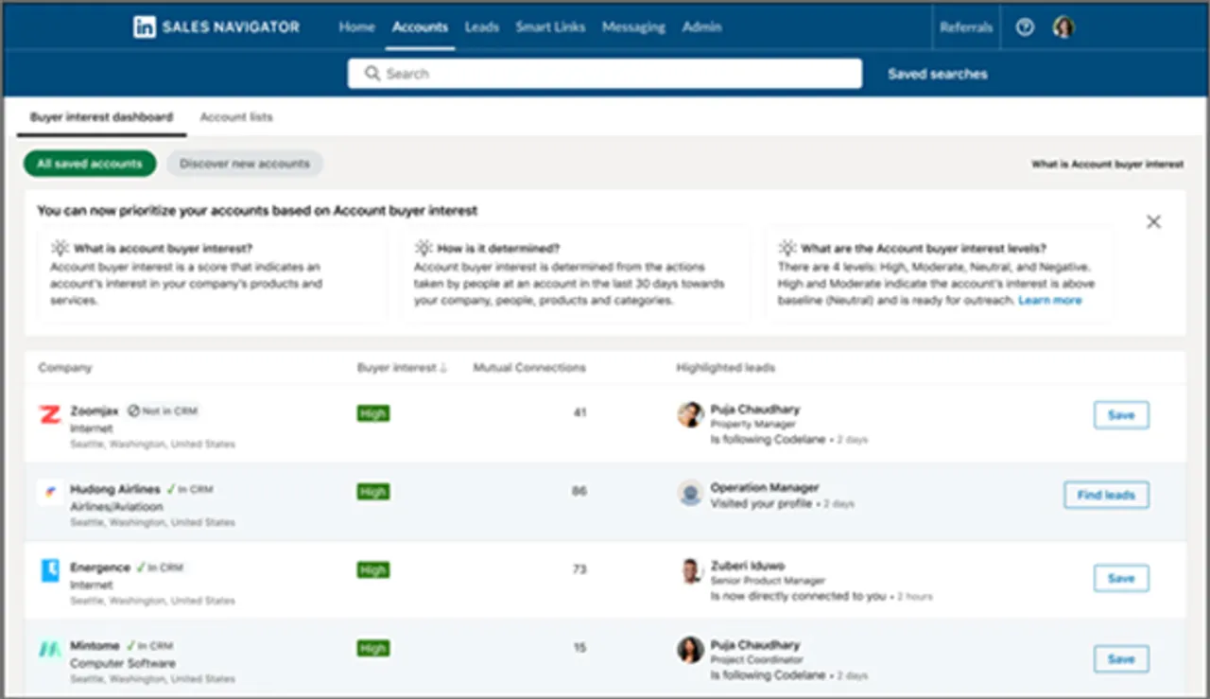This screenshot has height=699, width=1210.
Task: Open the help question mark icon
Action: (1025, 27)
